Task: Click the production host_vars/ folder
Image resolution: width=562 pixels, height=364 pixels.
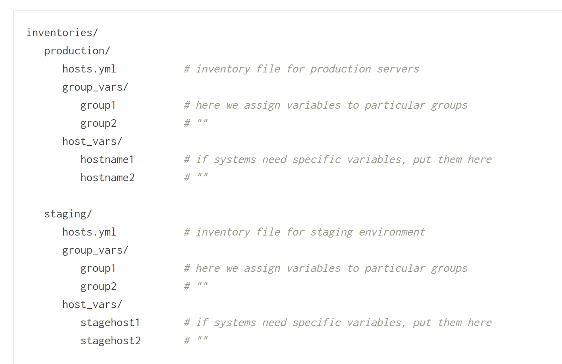Action: [92, 141]
